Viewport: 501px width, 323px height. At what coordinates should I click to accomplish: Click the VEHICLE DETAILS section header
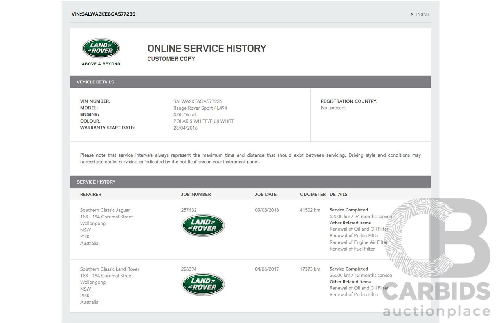click(250, 82)
